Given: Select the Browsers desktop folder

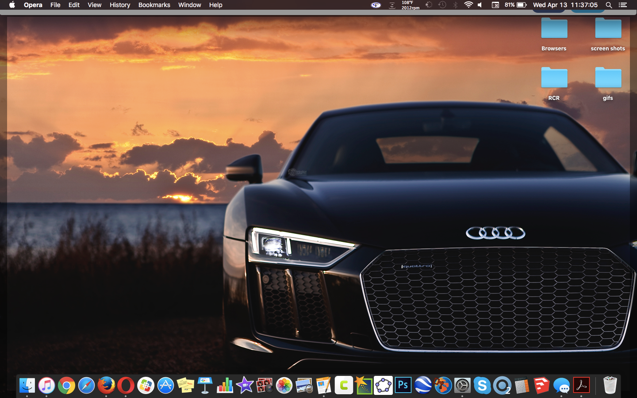Looking at the screenshot, I should point(554,34).
